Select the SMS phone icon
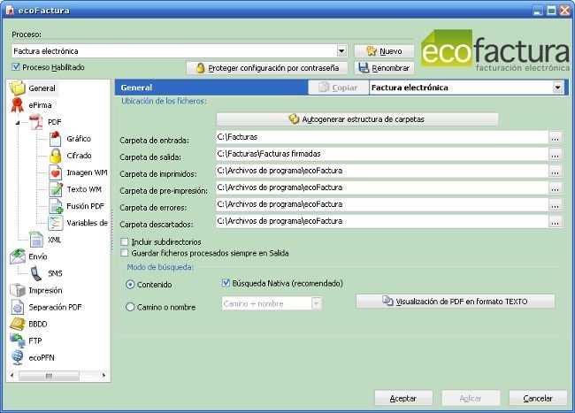 (x=36, y=273)
